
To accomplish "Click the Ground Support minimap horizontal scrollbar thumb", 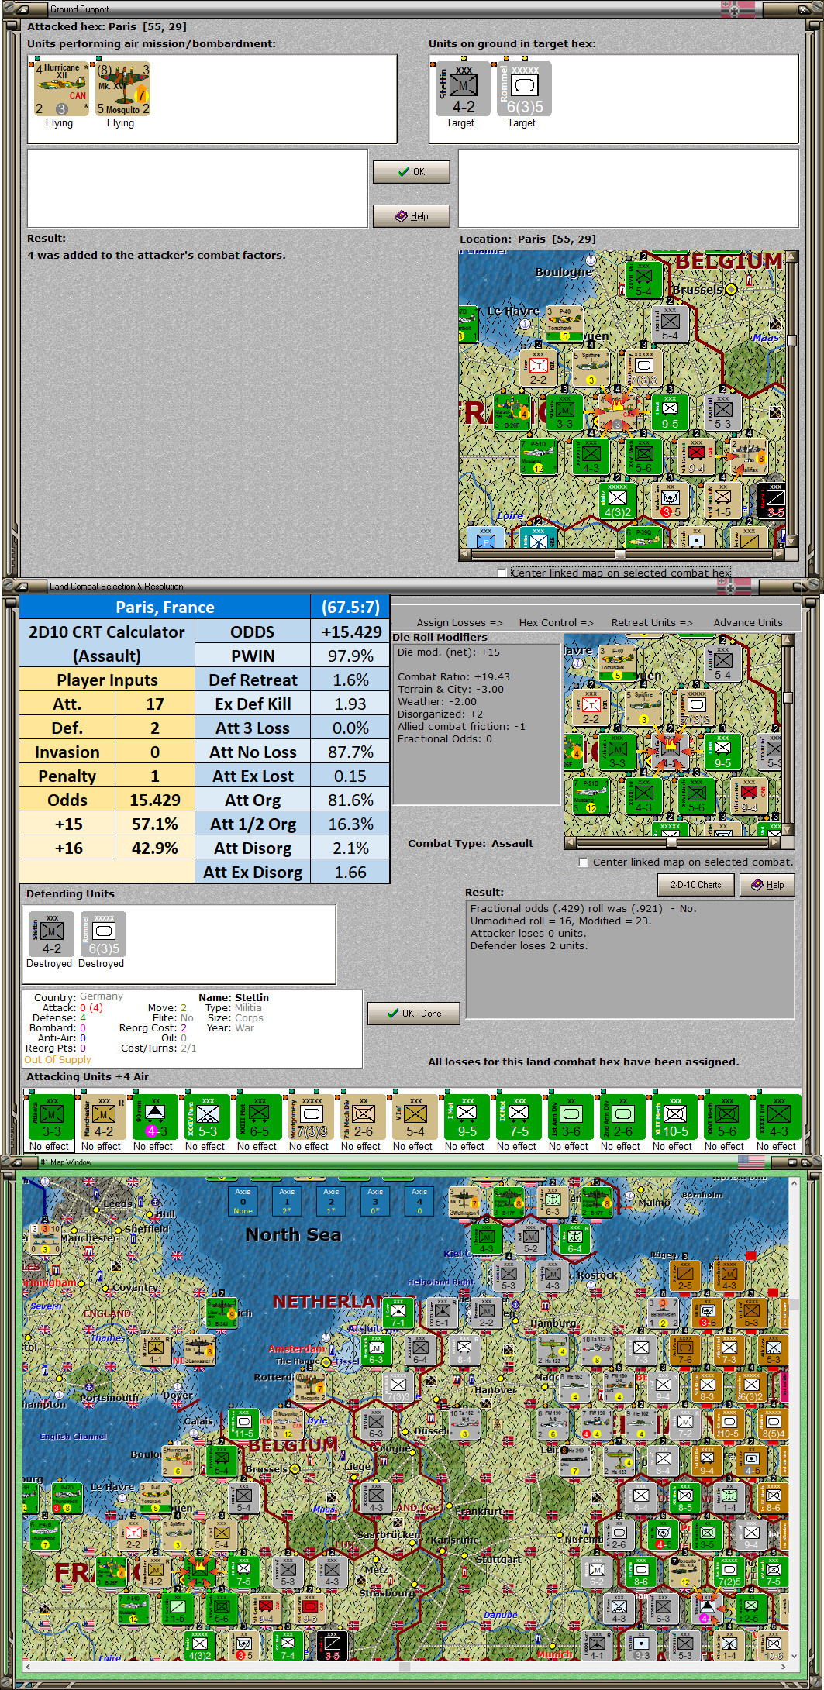I will [x=620, y=554].
